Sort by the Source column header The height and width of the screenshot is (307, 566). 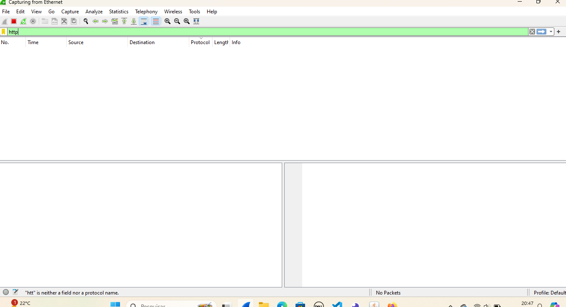tap(97, 42)
